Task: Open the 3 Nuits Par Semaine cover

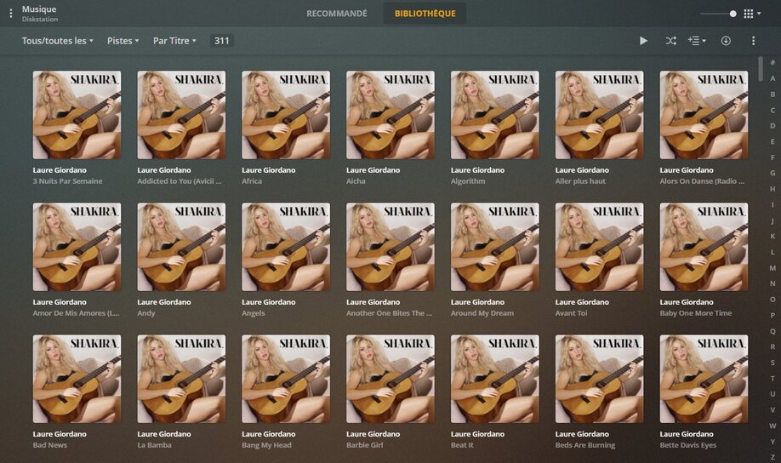Action: [77, 115]
